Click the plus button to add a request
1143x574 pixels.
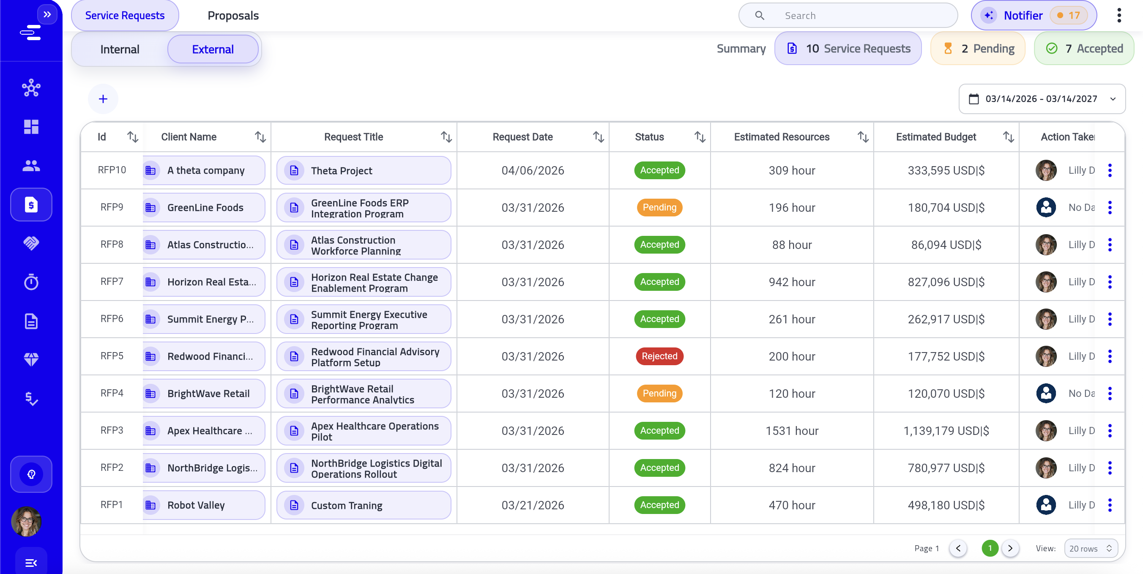click(103, 98)
